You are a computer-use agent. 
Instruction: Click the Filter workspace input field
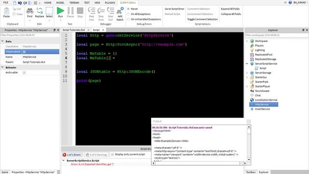(x=277, y=35)
